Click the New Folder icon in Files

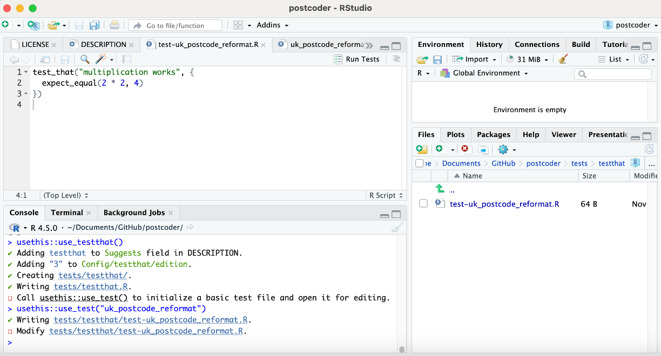coord(422,149)
